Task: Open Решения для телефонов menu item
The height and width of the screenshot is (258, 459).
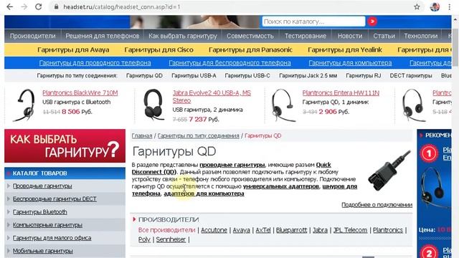Action: coord(102,36)
